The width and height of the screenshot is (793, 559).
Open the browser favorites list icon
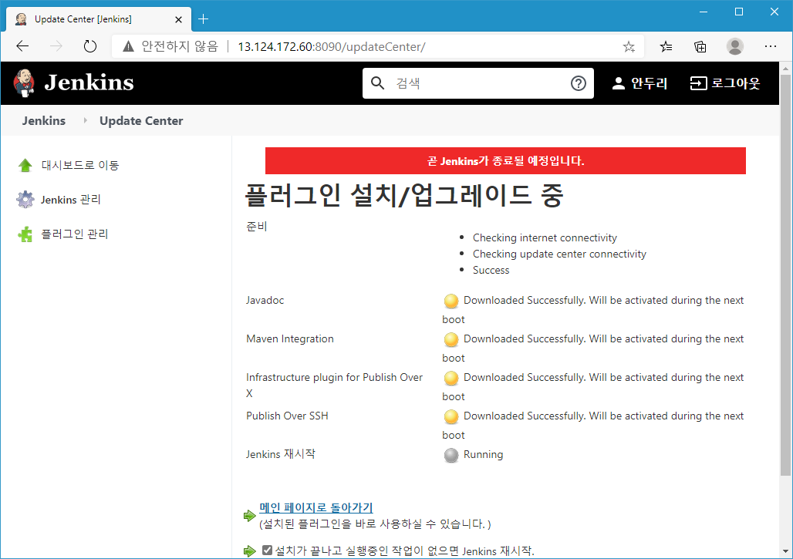click(x=666, y=46)
